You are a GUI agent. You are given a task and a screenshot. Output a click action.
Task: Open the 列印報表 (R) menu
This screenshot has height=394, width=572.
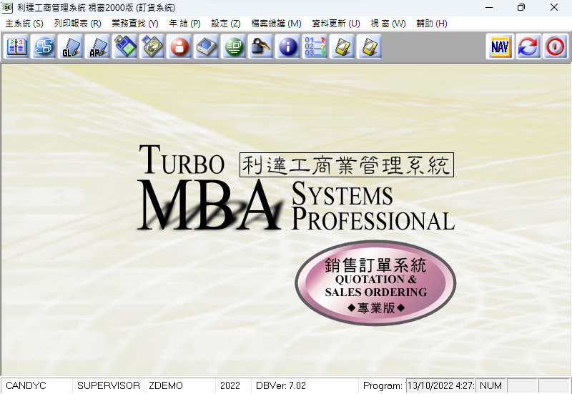[x=77, y=24]
